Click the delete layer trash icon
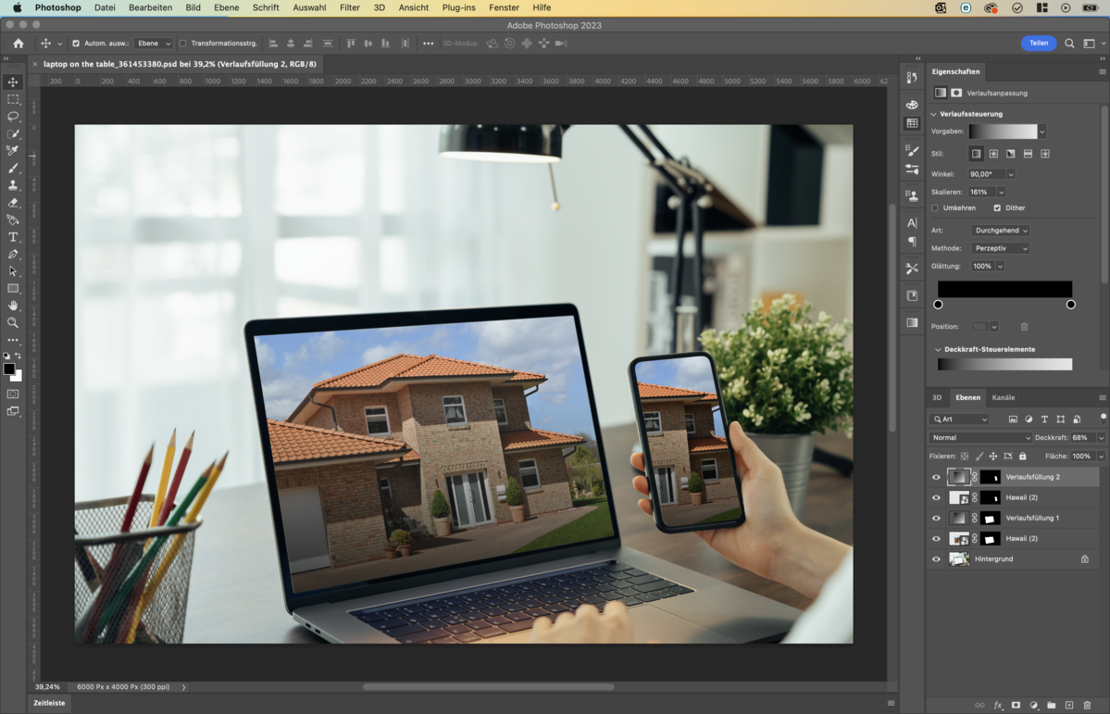1110x714 pixels. click(x=1087, y=706)
